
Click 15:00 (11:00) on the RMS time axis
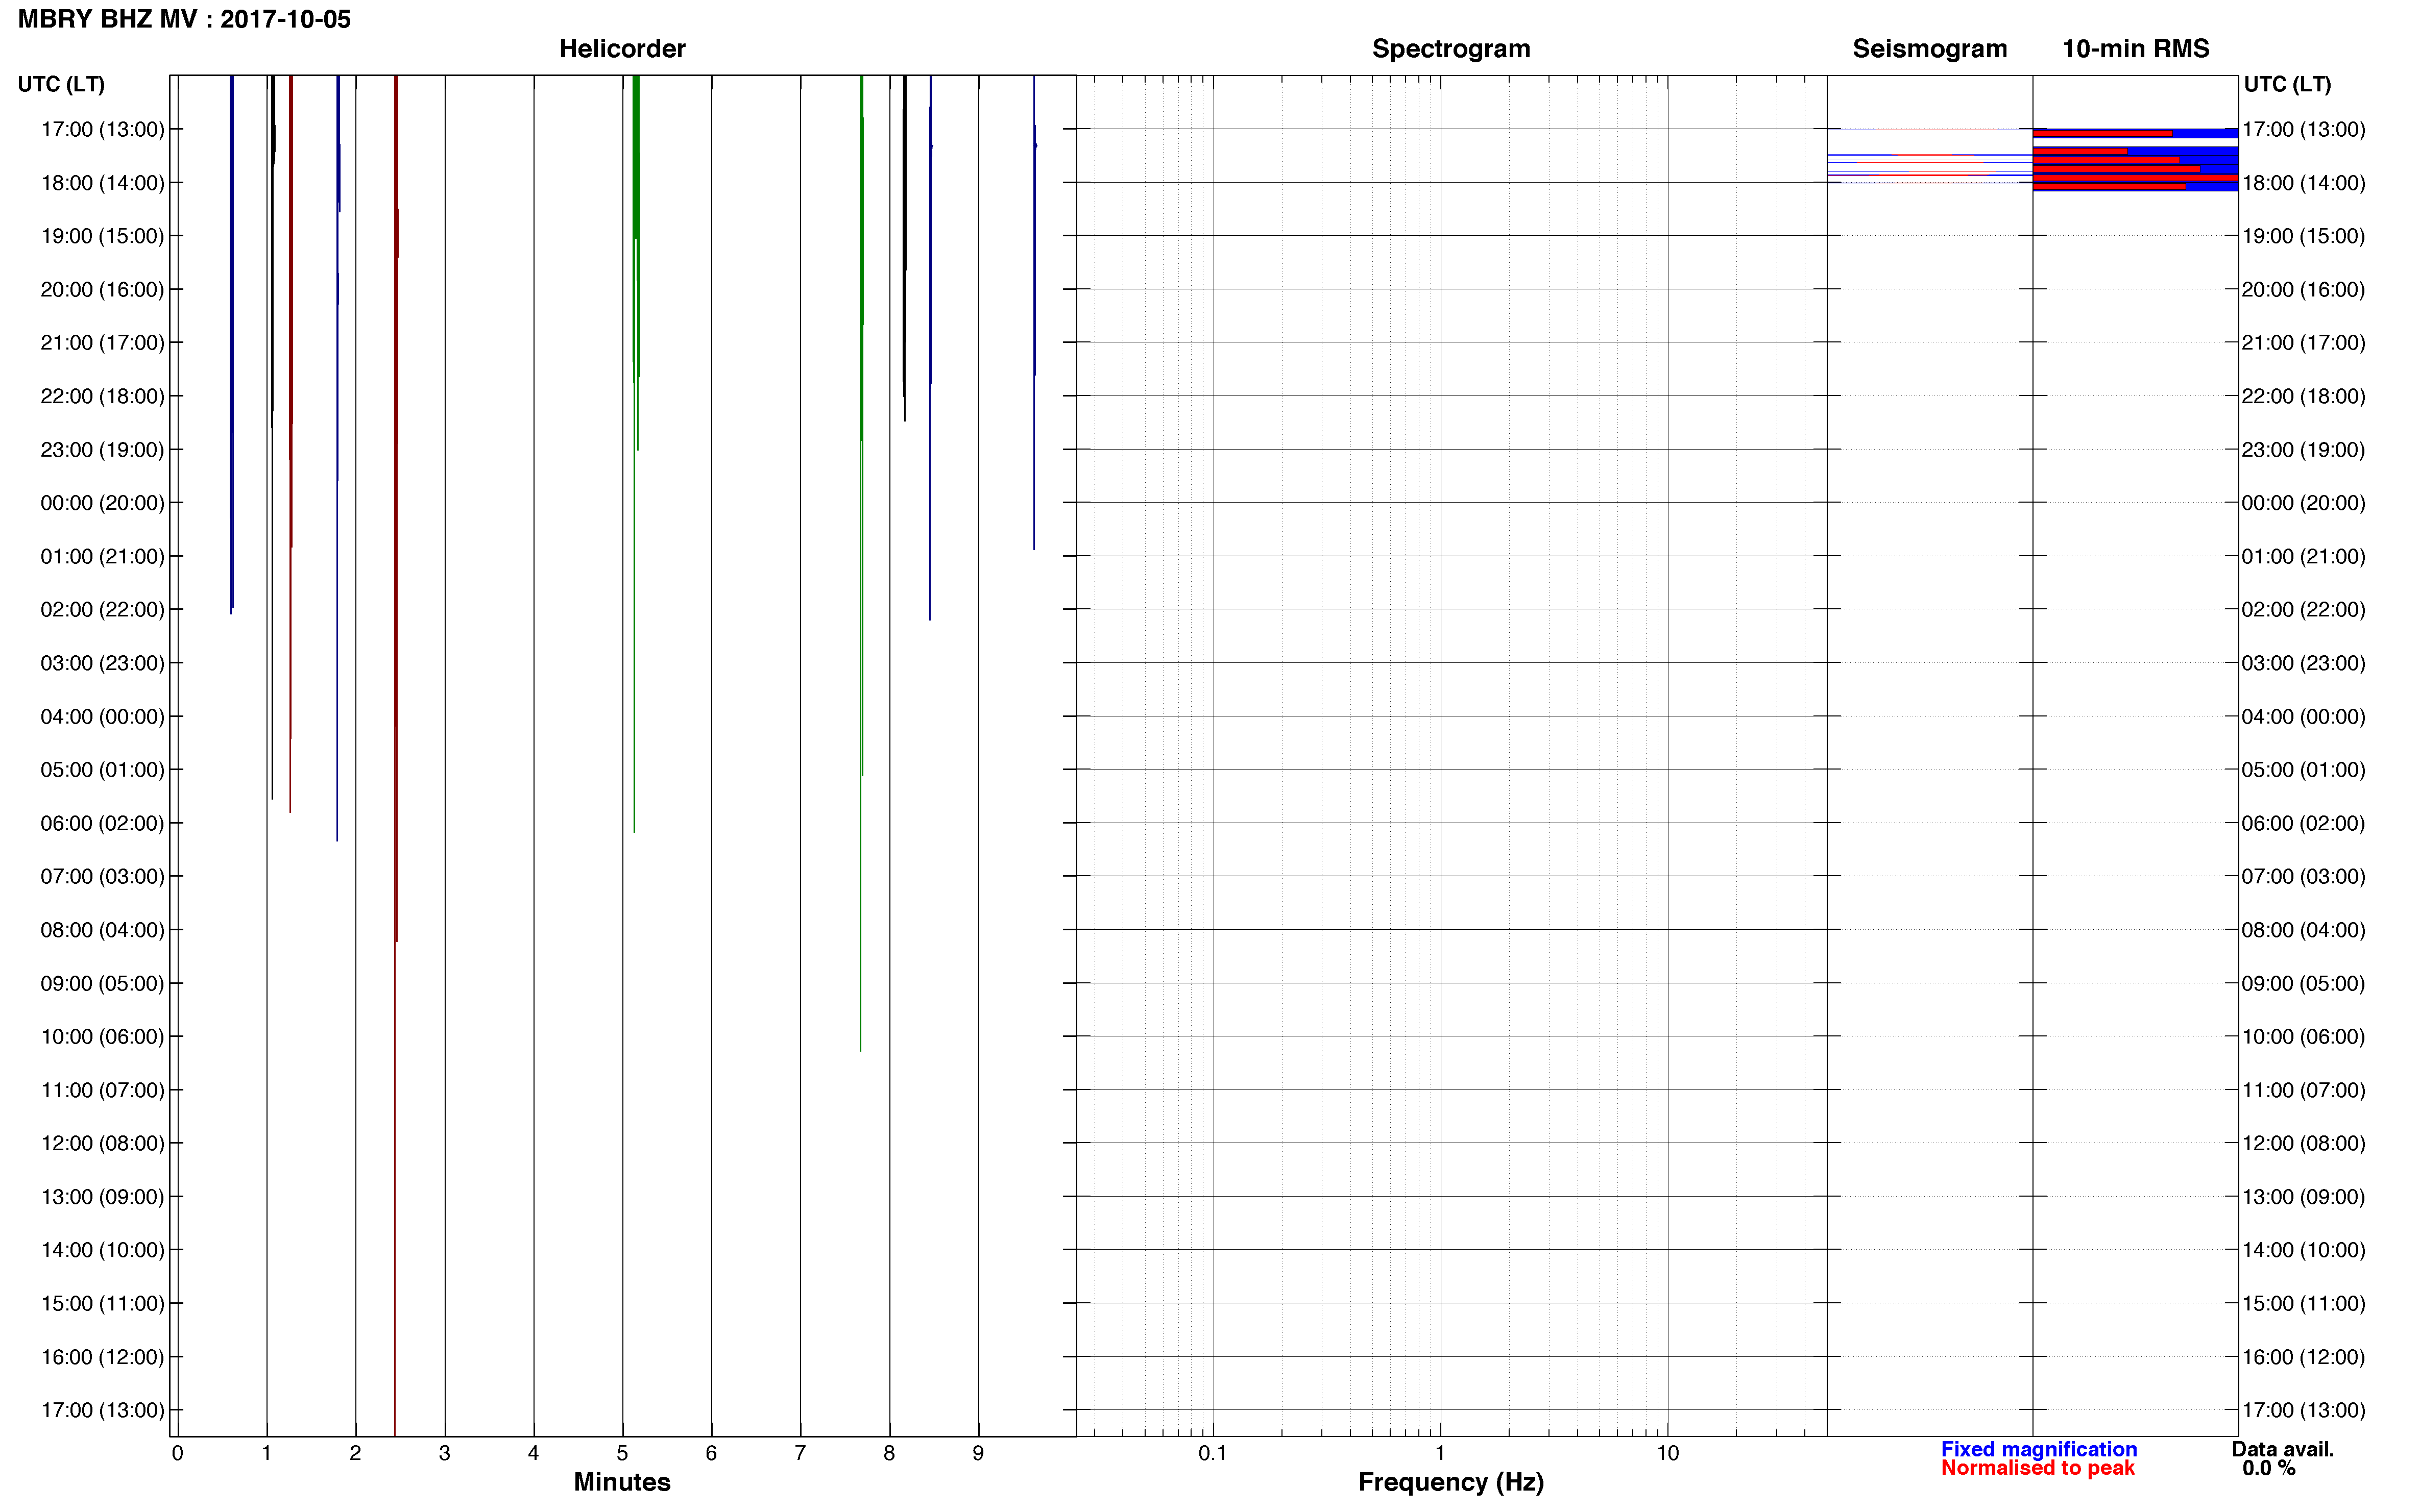point(2304,1303)
